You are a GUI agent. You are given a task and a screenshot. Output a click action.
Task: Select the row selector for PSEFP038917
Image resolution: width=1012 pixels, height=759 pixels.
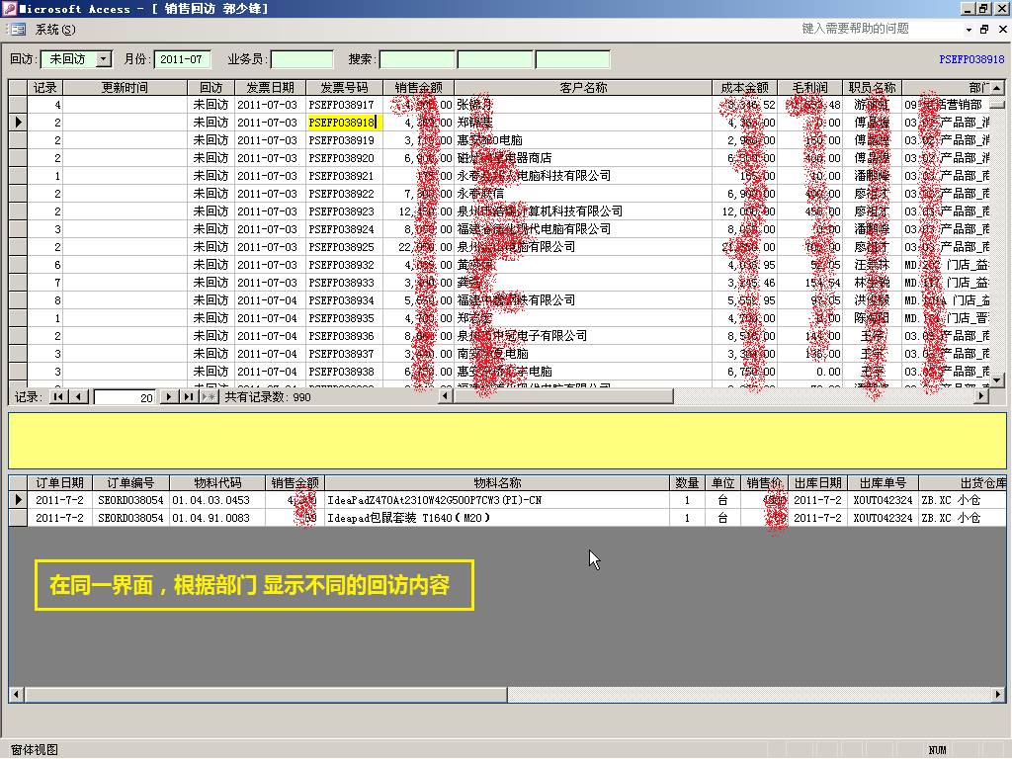(18, 105)
